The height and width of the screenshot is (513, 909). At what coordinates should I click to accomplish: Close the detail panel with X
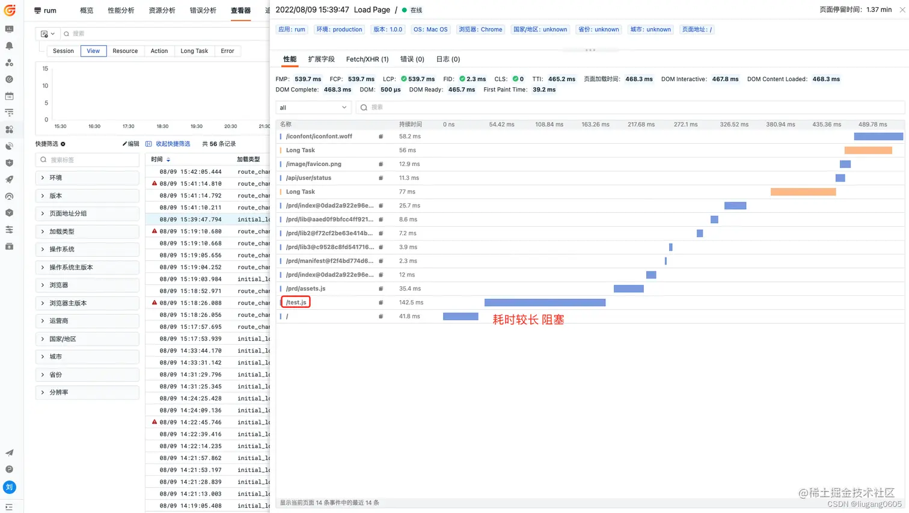(x=902, y=10)
